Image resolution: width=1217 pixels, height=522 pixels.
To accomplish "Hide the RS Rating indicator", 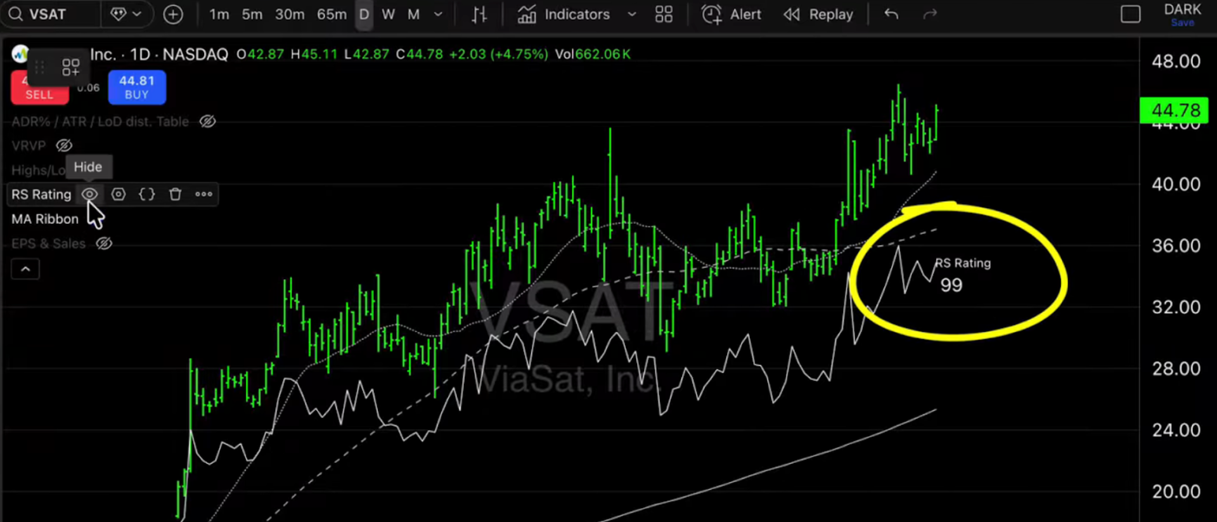I will (89, 194).
